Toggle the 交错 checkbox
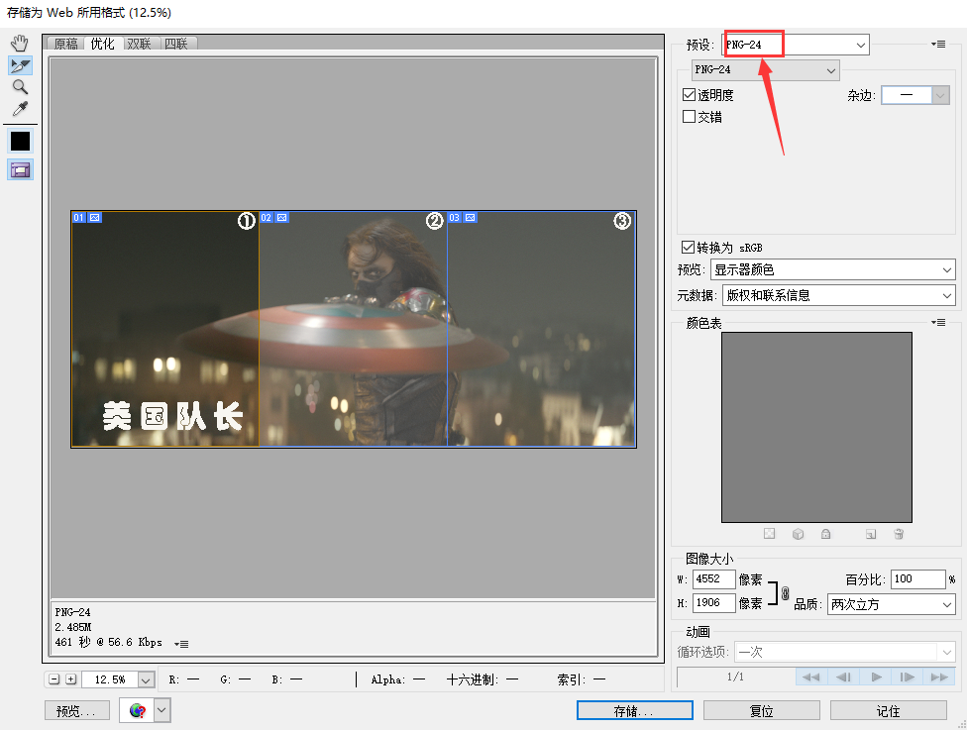This screenshot has width=967, height=730. click(x=689, y=117)
